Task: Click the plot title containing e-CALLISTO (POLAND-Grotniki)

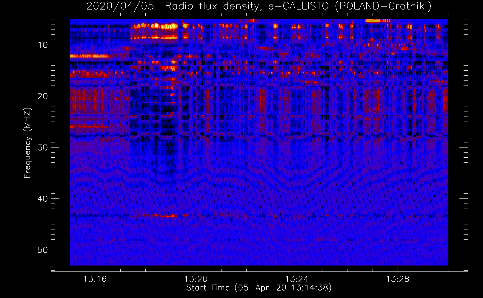Action: tap(259, 6)
